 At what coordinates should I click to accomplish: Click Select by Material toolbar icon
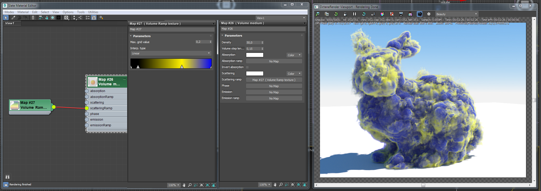click(x=101, y=18)
